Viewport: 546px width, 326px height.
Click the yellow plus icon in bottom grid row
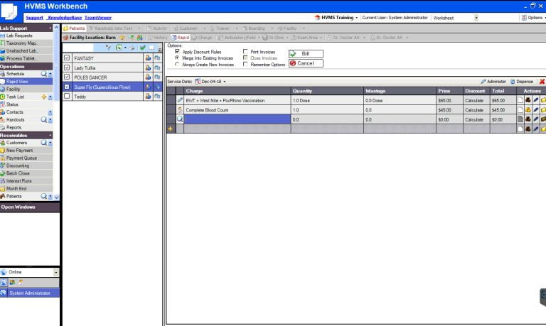tap(170, 129)
